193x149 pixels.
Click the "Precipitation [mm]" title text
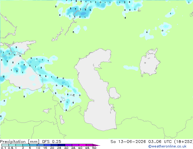[20, 142]
